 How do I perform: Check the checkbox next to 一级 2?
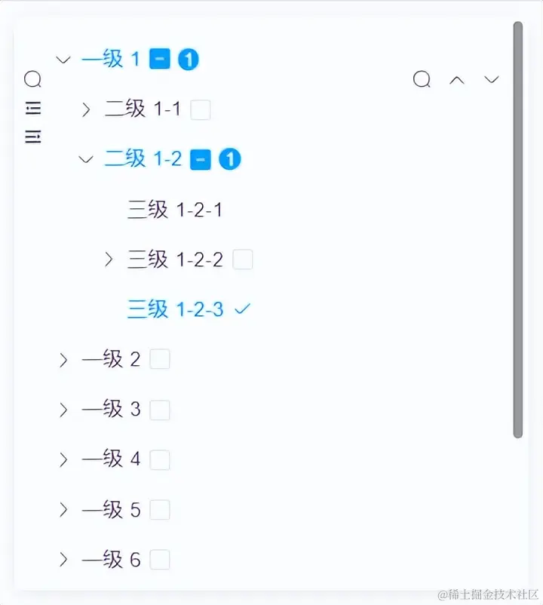160,359
